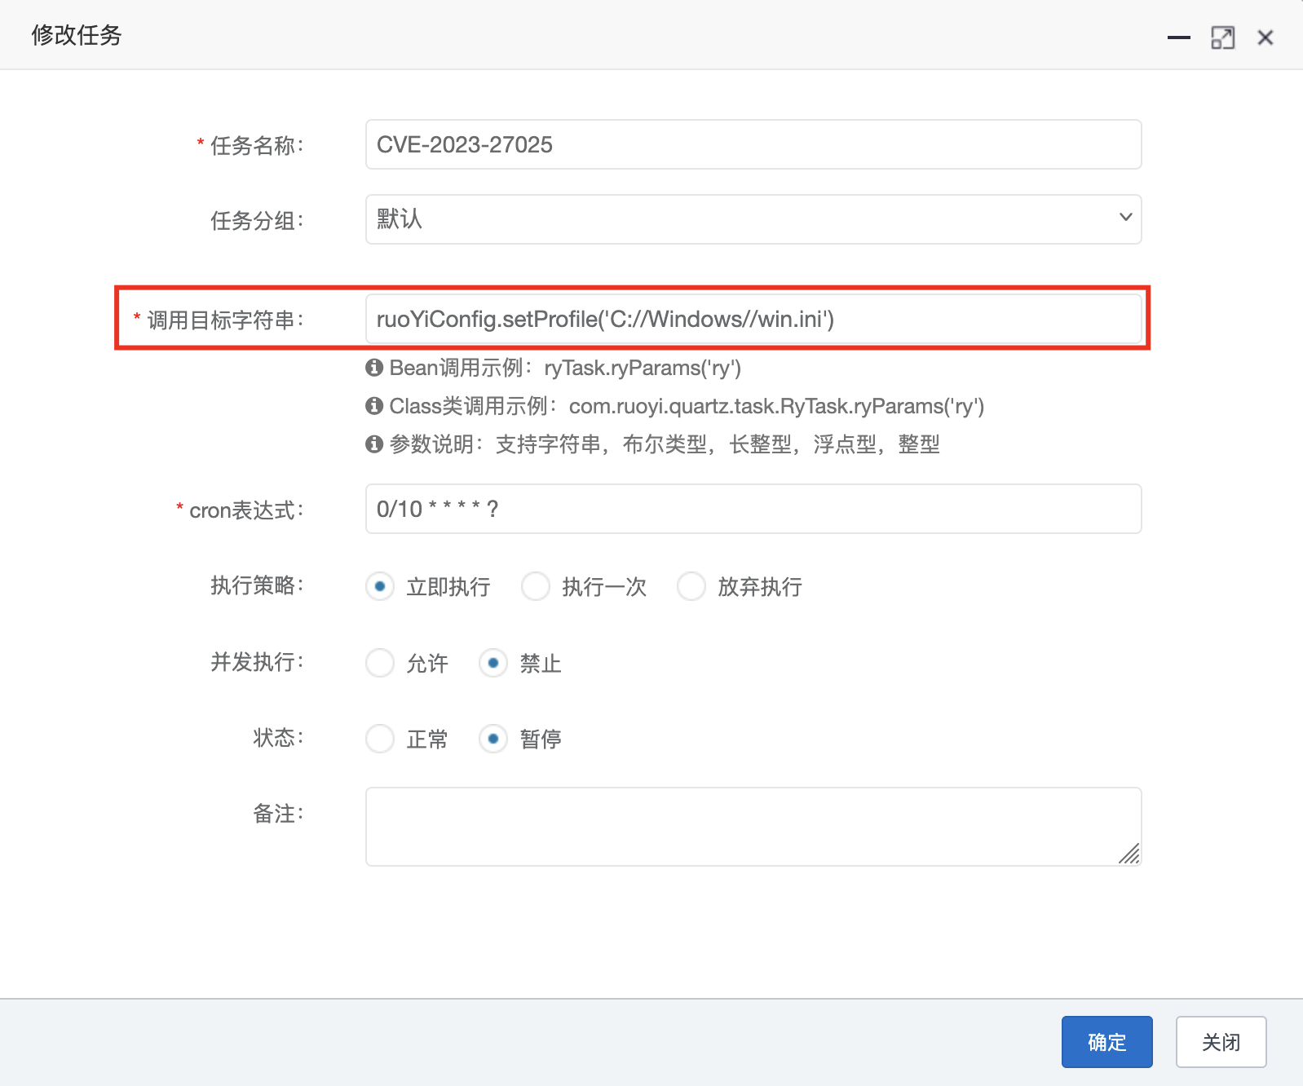Click the 调用目标字符串 label
This screenshot has height=1086, width=1303.
[224, 320]
